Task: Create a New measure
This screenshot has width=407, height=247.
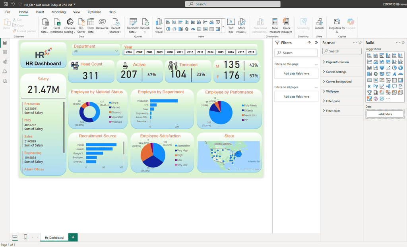Action: point(275,25)
